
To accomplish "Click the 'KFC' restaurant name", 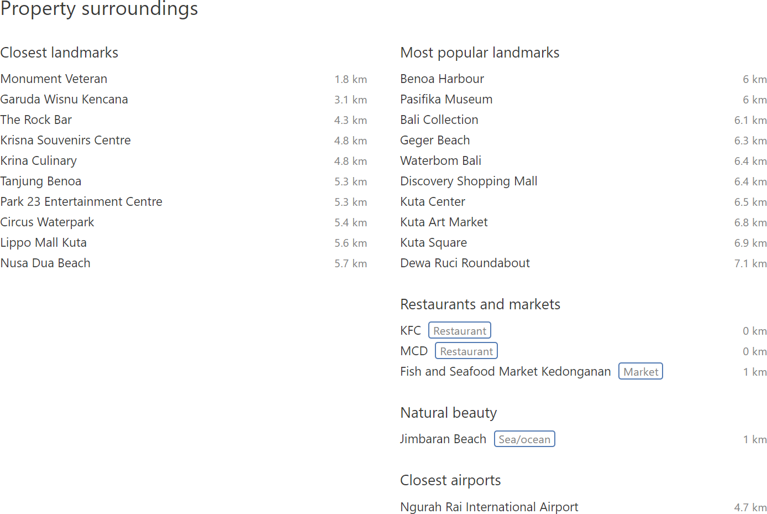I will tap(411, 331).
